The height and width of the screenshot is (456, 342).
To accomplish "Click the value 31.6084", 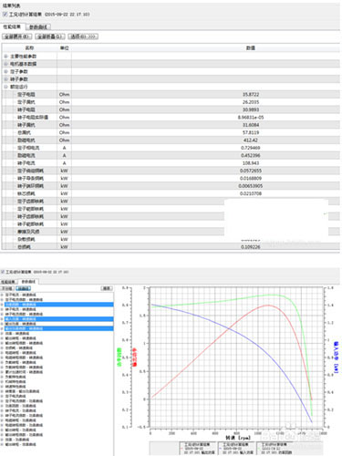I will tap(251, 125).
